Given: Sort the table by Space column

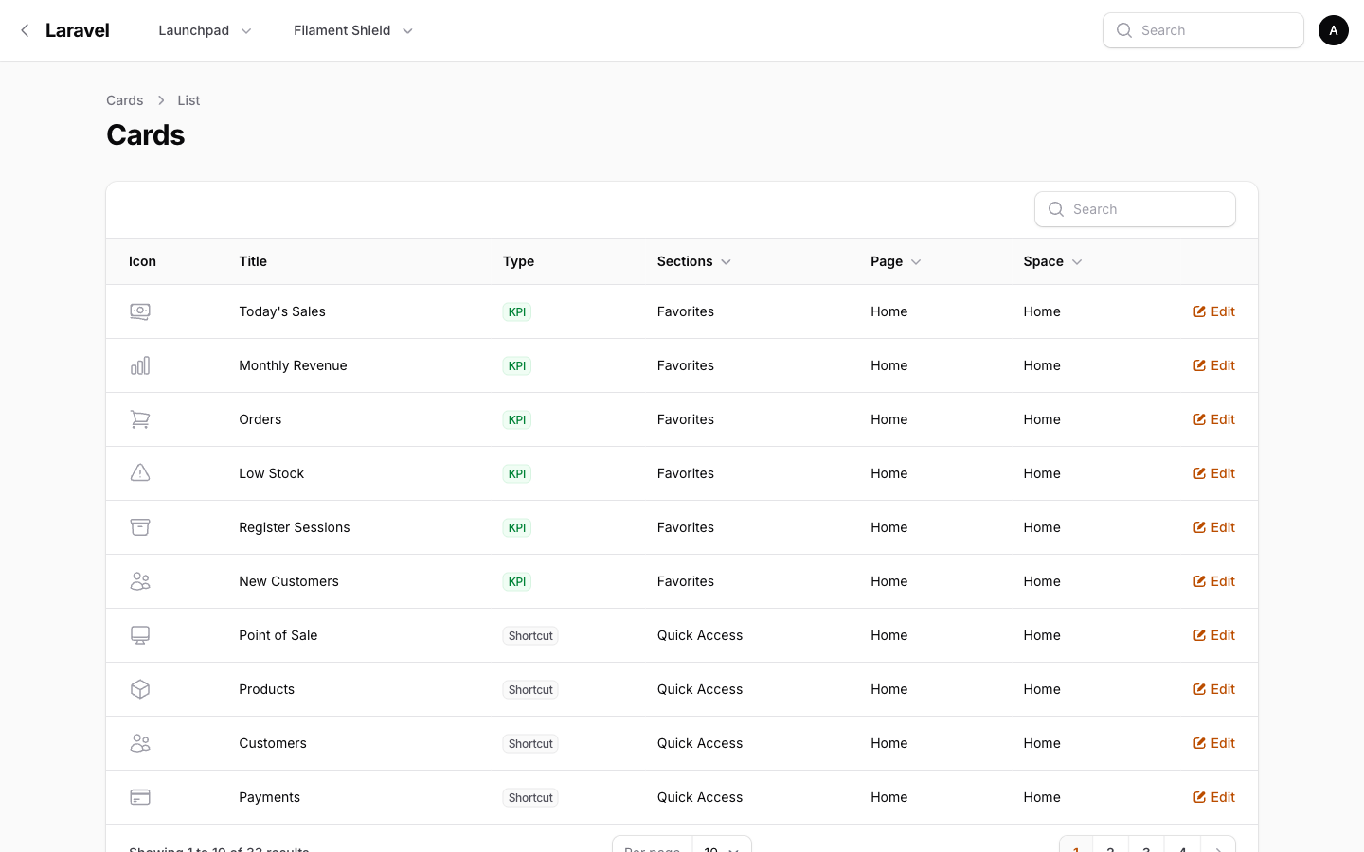Looking at the screenshot, I should (x=1052, y=261).
